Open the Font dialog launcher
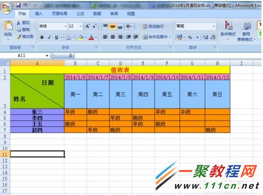Image resolution: width=263 pixels, height=195 pixels. coord(96,47)
